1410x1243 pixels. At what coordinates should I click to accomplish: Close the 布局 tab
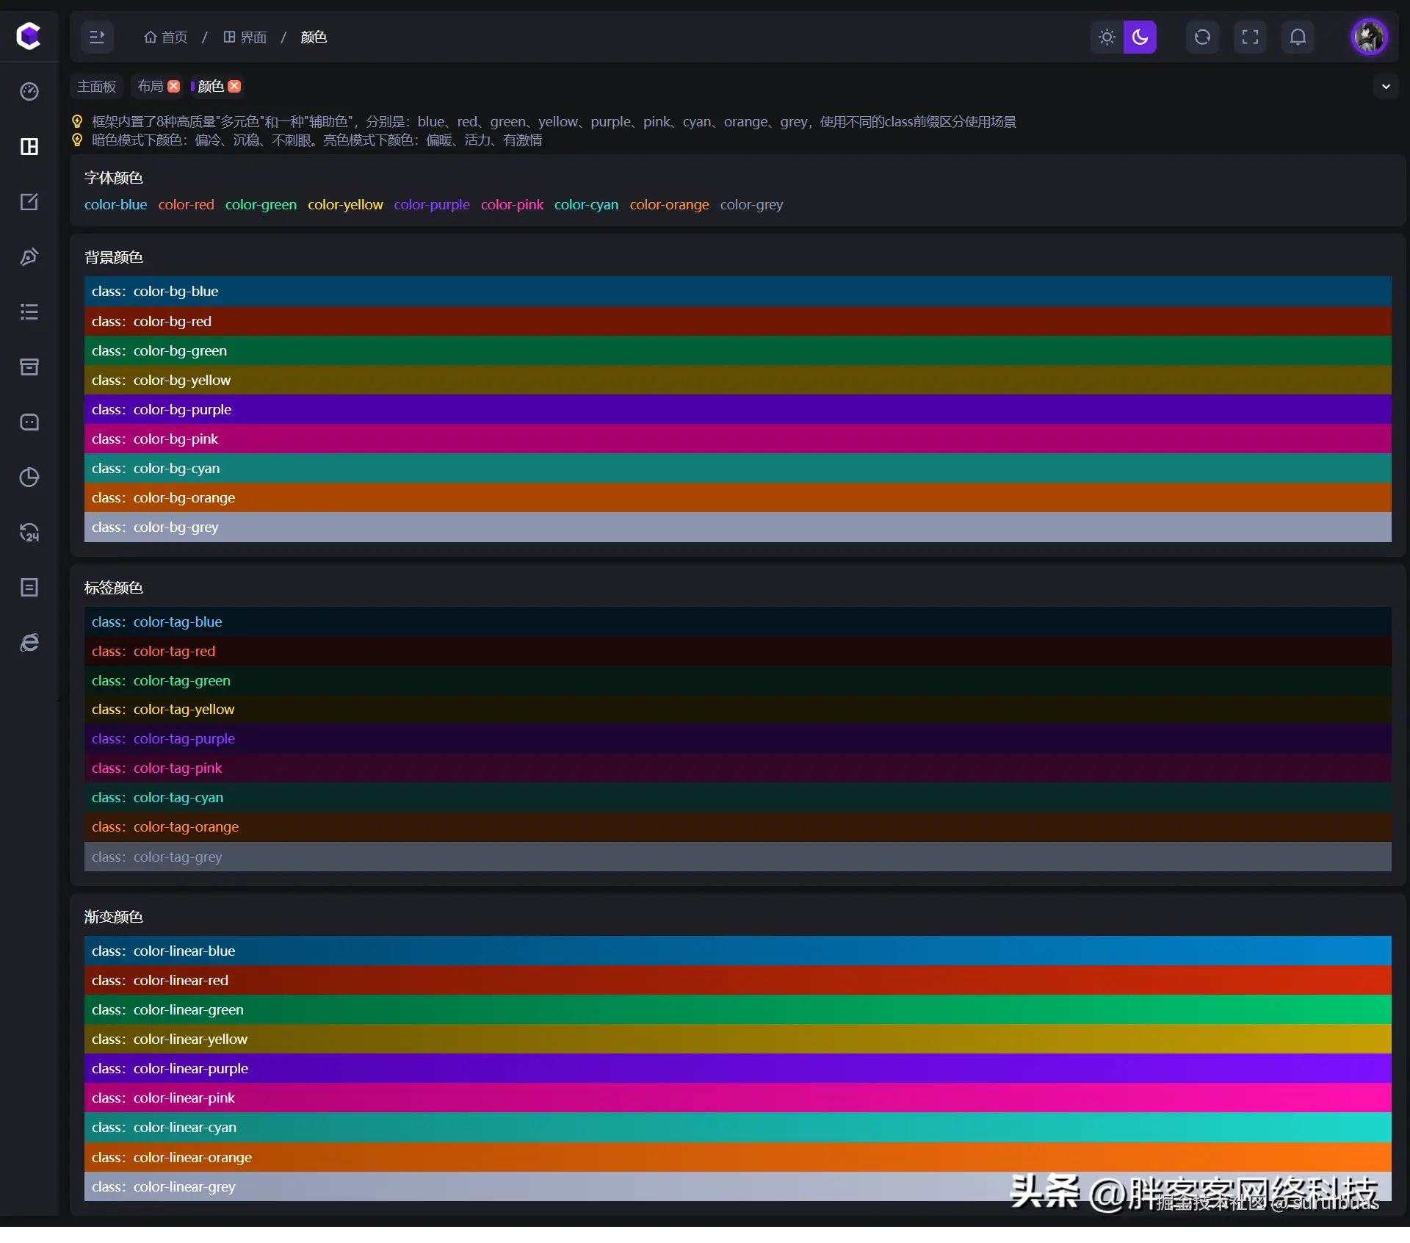(x=174, y=87)
